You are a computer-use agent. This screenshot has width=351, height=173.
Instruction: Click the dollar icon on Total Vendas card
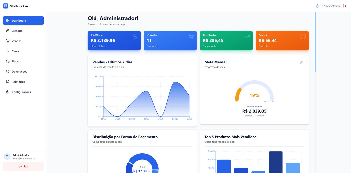[x=135, y=37]
